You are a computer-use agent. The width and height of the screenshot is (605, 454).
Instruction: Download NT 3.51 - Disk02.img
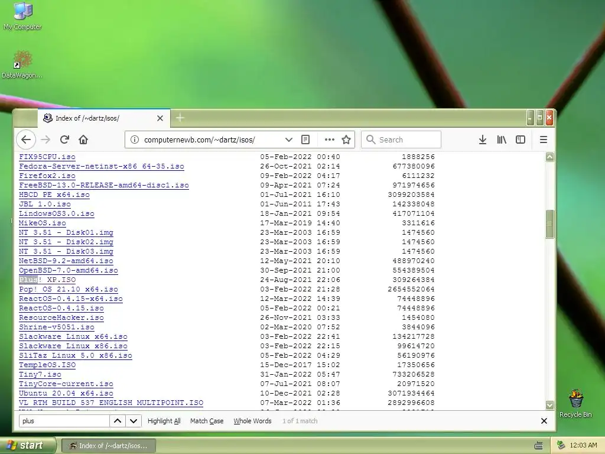(66, 242)
